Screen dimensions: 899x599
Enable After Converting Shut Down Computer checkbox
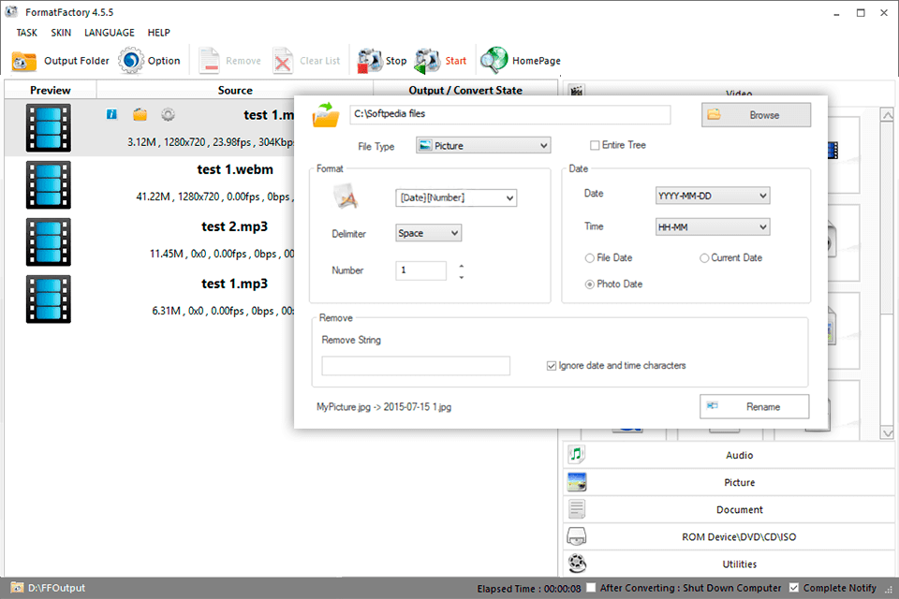pos(591,588)
